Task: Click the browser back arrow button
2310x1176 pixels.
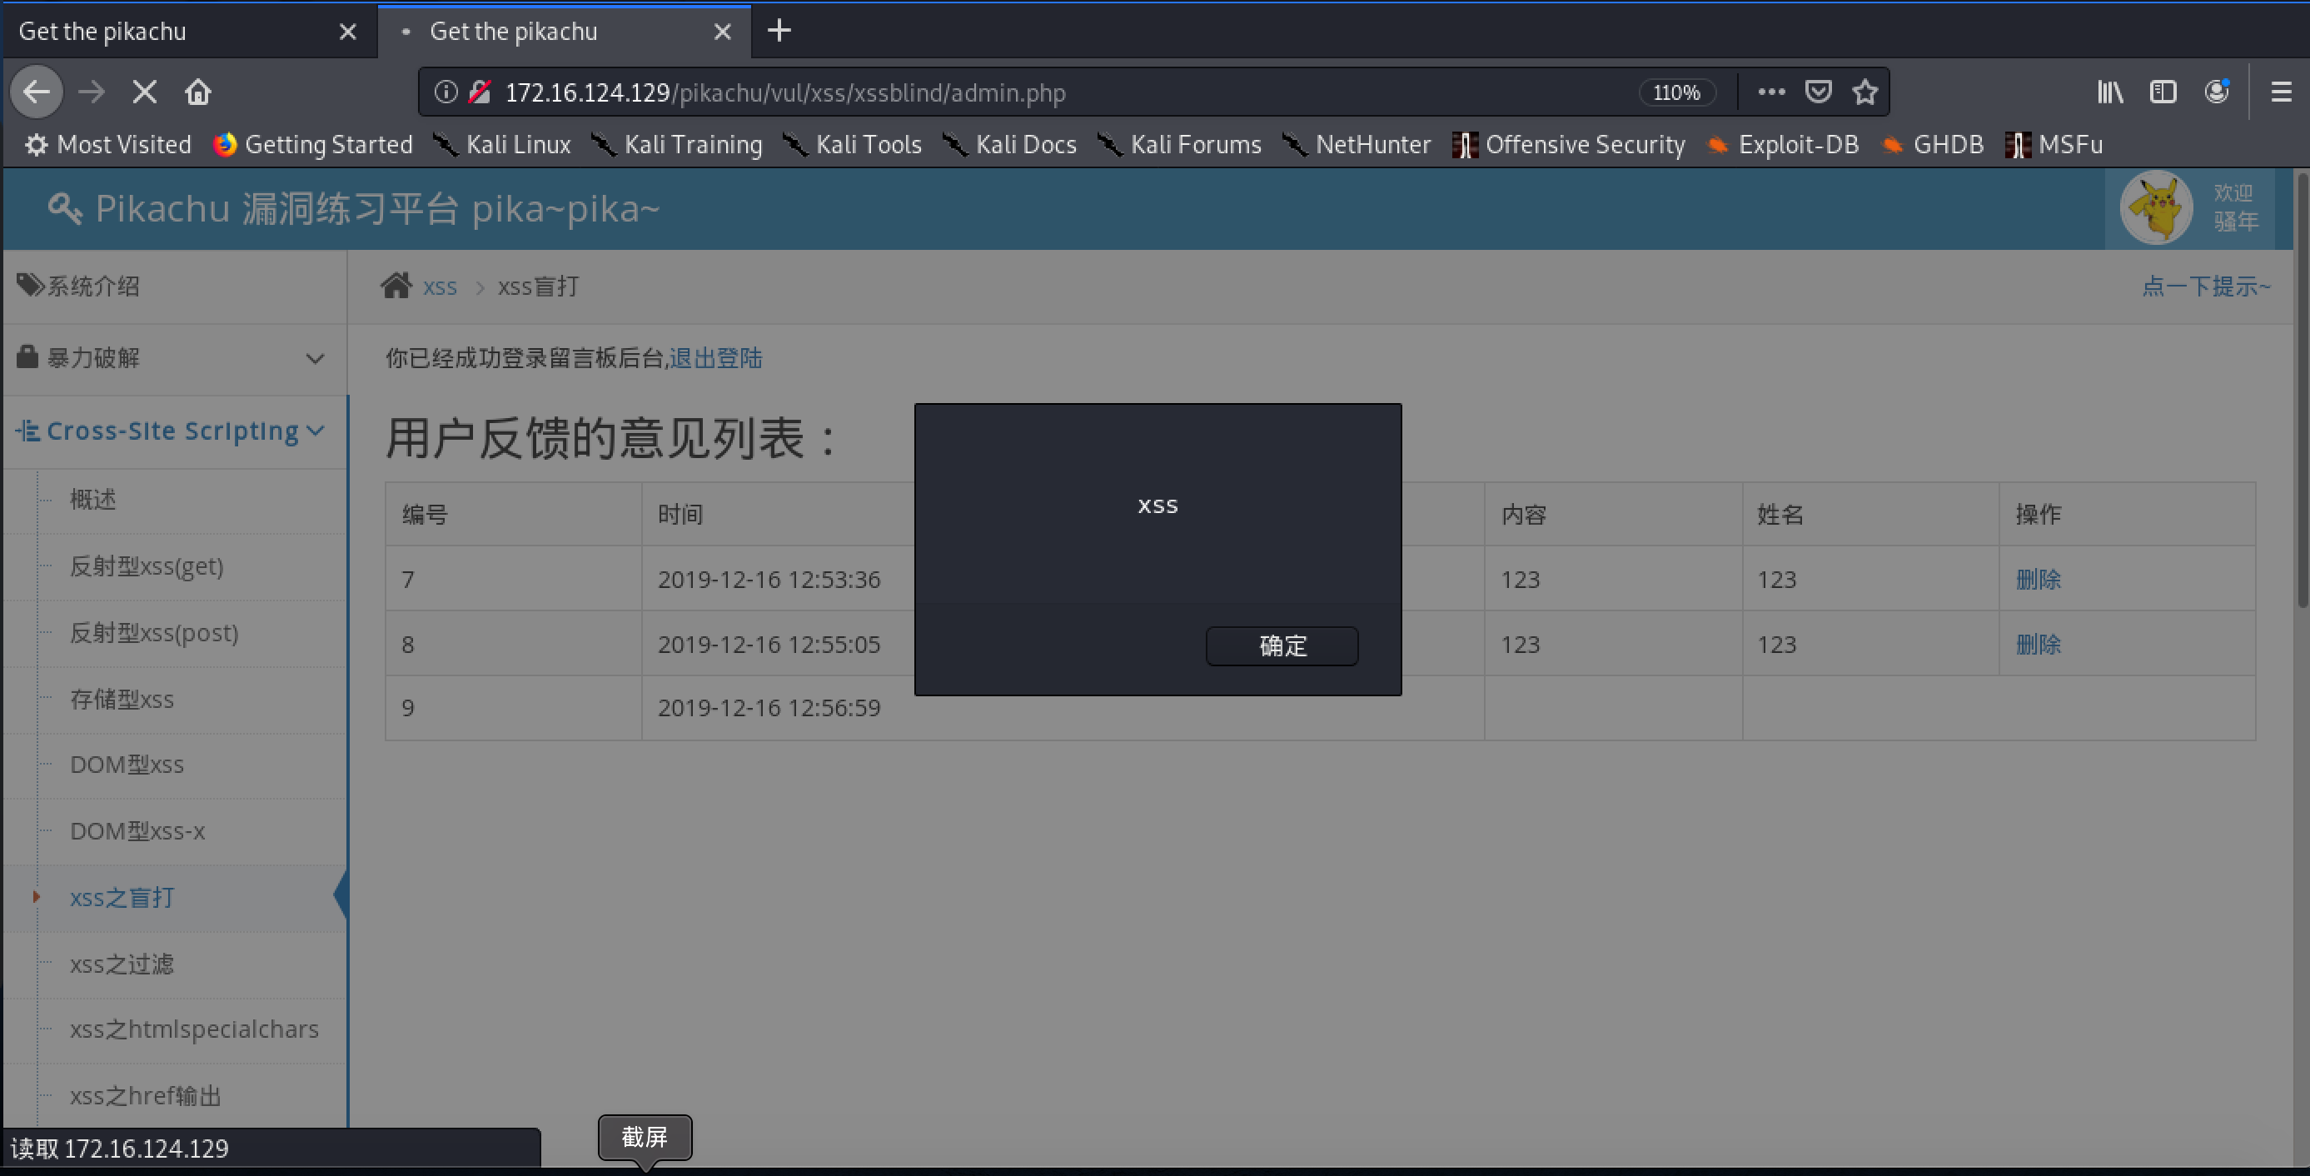Action: point(37,92)
